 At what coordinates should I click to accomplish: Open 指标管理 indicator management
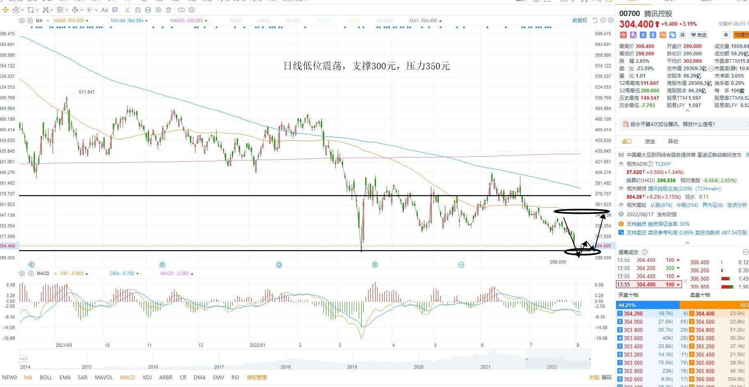tap(257, 378)
